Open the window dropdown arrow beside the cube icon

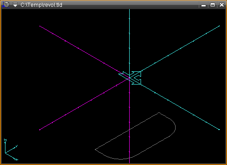[15, 5]
